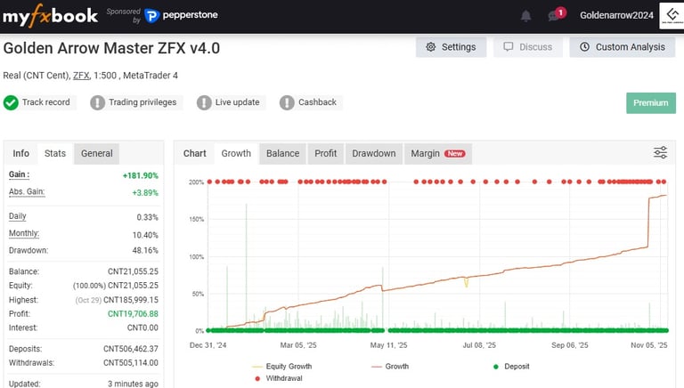The height and width of the screenshot is (388, 684).
Task: Toggle the Growth legend series
Action: coord(390,367)
